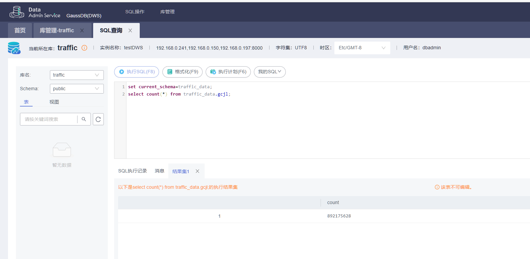The image size is (530, 259).
Task: Click the info icon next to traffic
Action: [85, 48]
